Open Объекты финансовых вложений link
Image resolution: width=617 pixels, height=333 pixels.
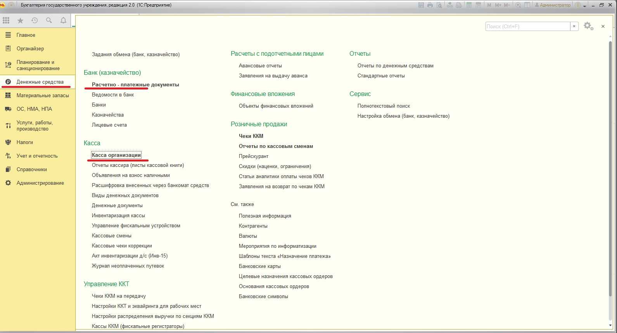(x=276, y=106)
